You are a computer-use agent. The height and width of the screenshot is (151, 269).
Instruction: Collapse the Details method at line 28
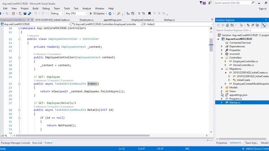19,110
